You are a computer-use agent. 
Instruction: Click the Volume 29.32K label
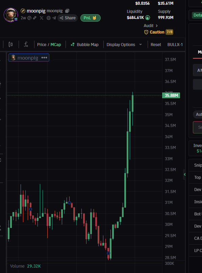(25, 266)
